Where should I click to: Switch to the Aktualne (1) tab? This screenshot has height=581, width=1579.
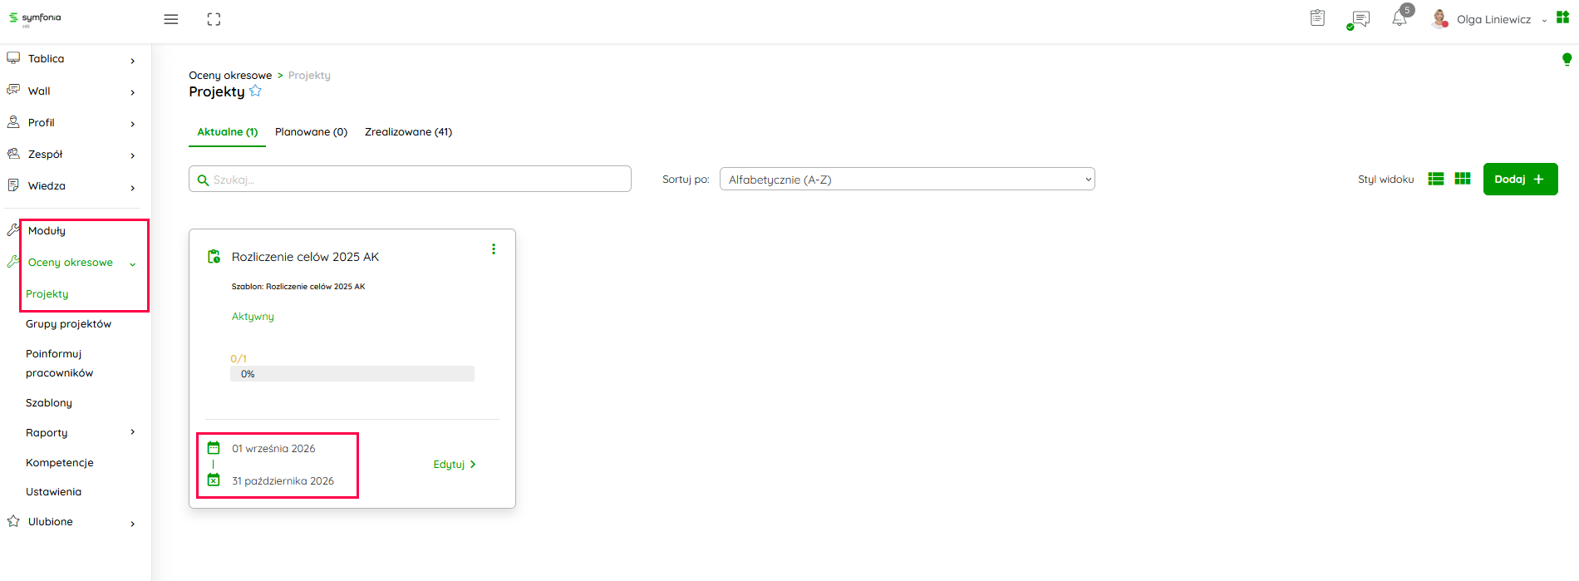(227, 131)
